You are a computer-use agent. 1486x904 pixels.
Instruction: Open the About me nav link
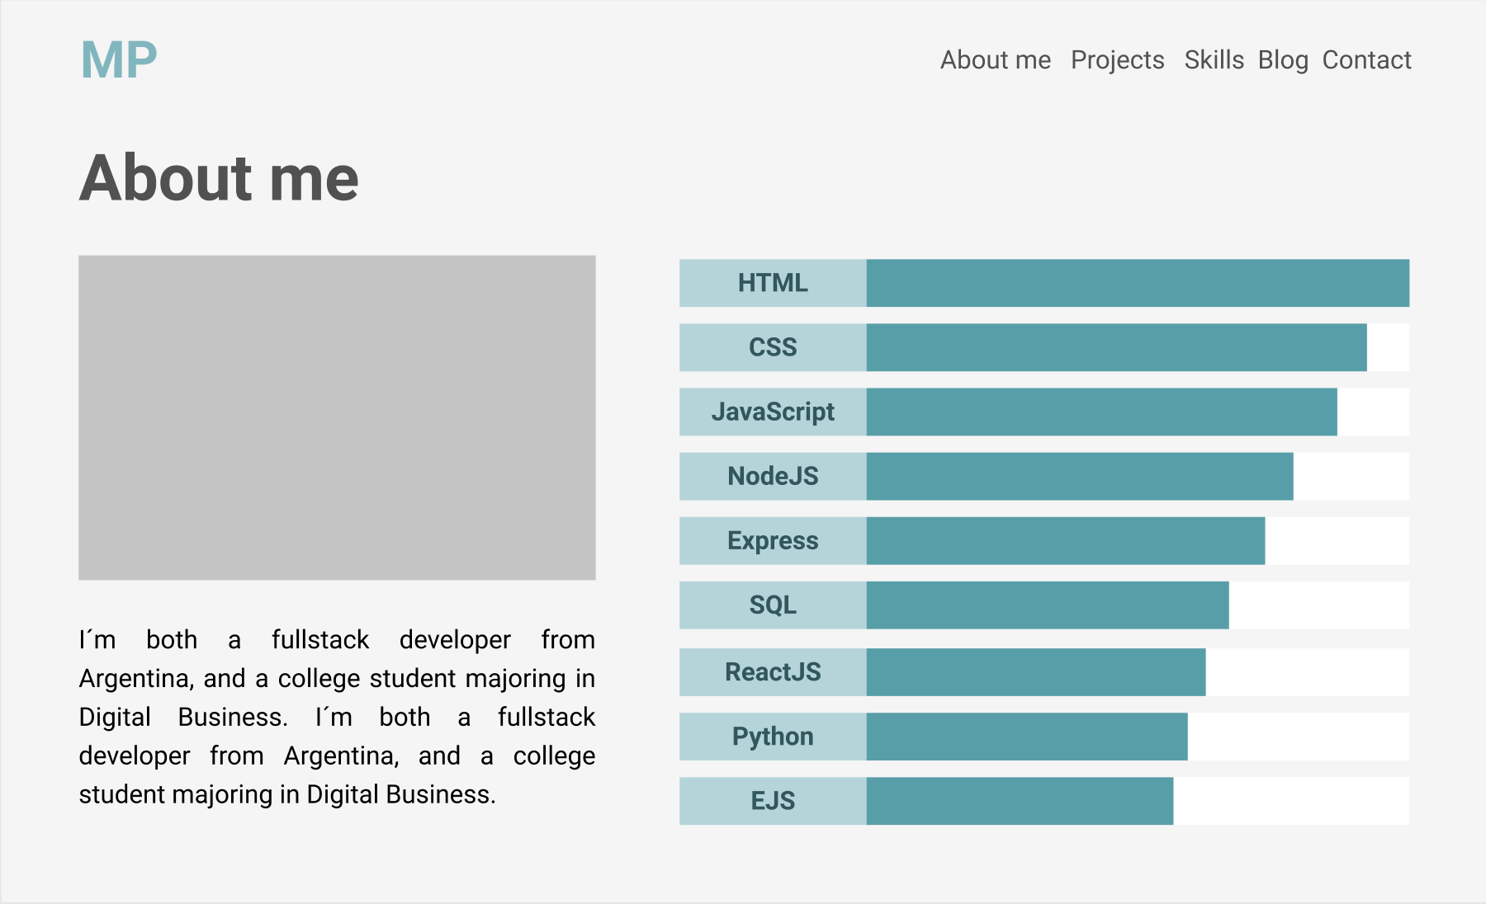pos(995,60)
